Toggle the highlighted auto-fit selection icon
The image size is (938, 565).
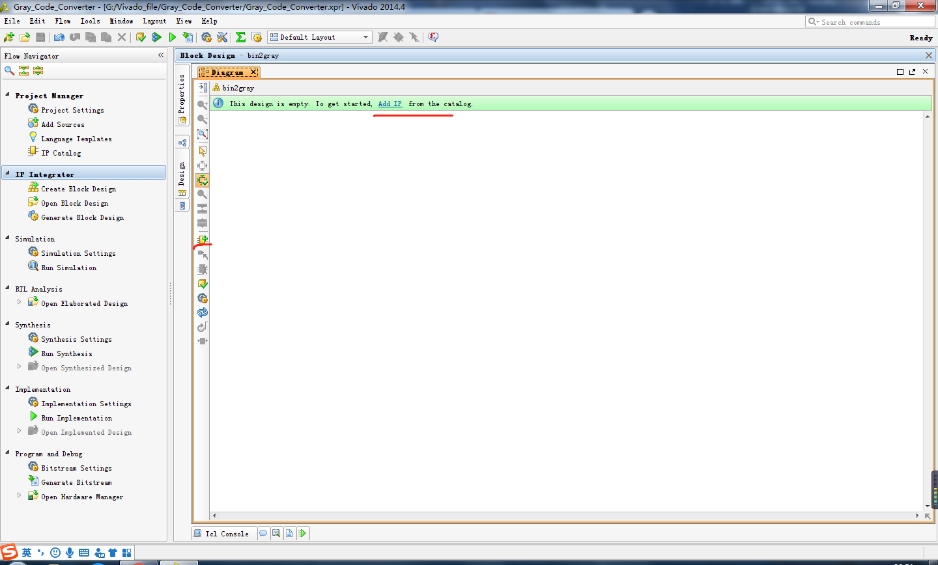pyautogui.click(x=203, y=180)
